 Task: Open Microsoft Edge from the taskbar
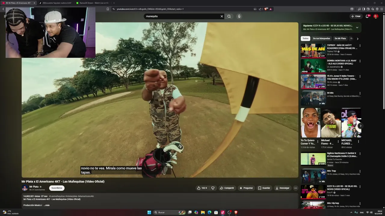(x=209, y=212)
